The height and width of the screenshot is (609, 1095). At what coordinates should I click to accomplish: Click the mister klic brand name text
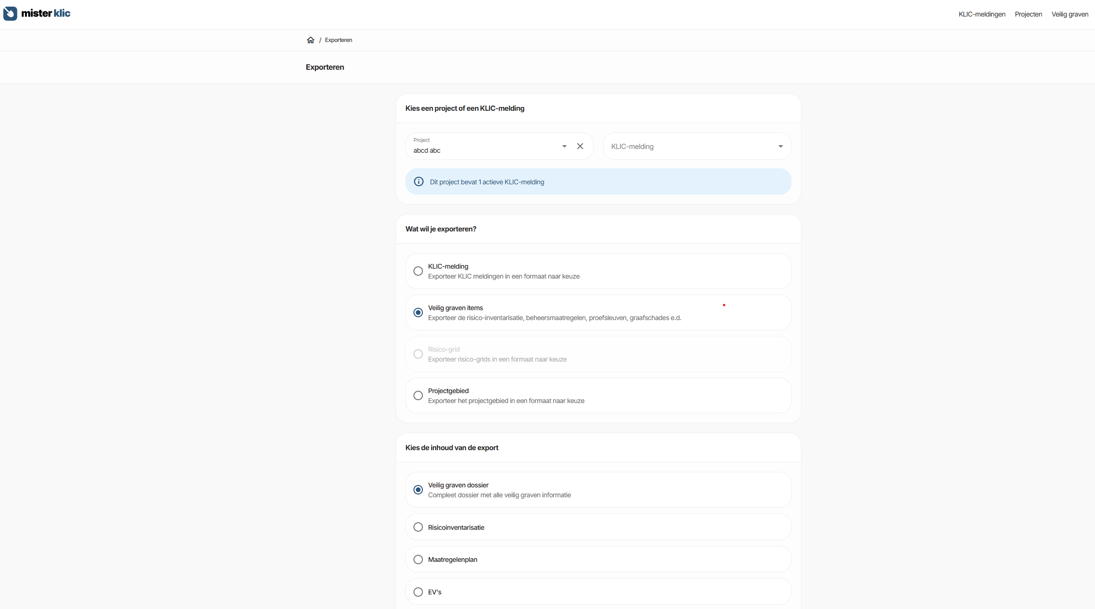coord(46,14)
